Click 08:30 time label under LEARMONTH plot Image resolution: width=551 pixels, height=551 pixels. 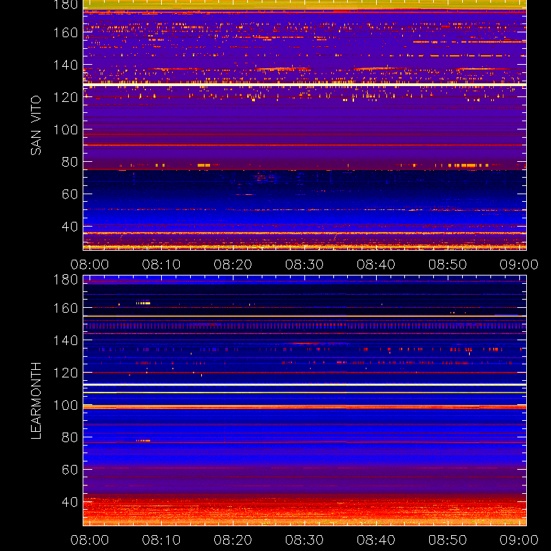click(x=304, y=540)
